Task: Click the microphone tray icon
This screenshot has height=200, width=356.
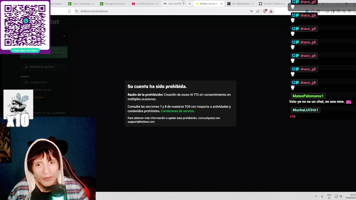Action: click(x=322, y=196)
